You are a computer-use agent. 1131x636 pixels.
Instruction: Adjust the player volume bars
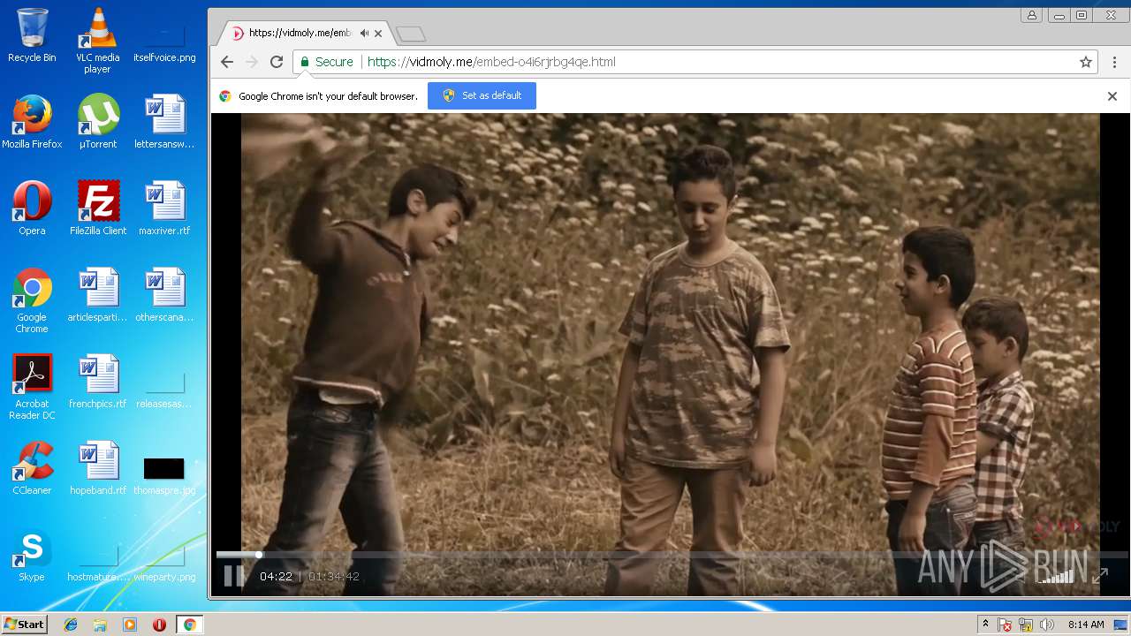click(1058, 576)
